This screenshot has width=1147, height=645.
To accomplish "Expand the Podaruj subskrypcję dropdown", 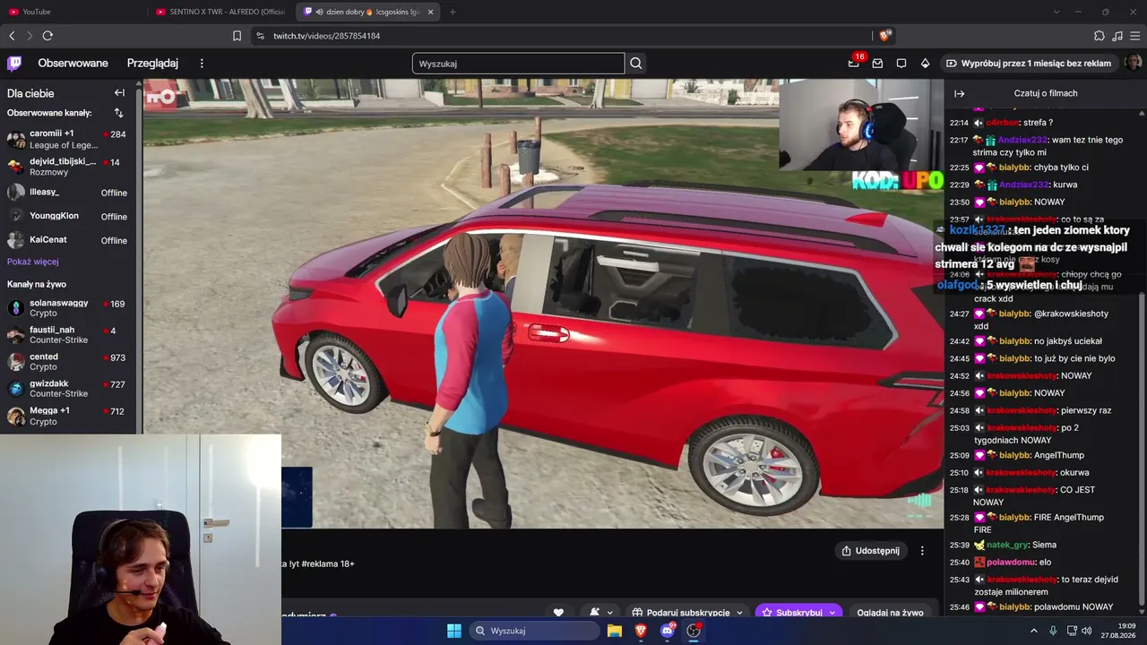I will click(x=740, y=613).
